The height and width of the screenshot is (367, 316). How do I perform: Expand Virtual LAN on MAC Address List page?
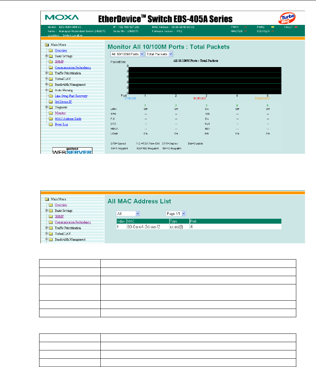click(46, 233)
